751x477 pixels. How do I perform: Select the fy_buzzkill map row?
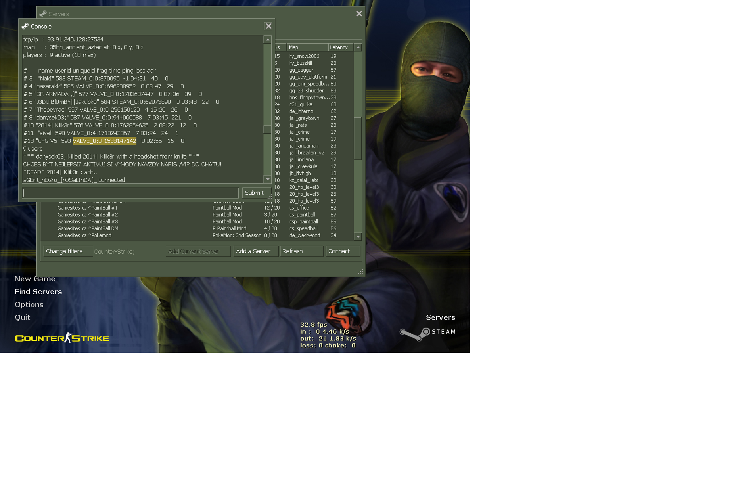tap(314, 63)
